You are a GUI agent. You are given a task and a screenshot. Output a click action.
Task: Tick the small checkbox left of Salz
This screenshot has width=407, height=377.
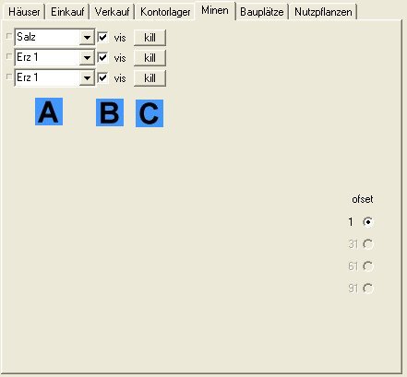(9, 36)
